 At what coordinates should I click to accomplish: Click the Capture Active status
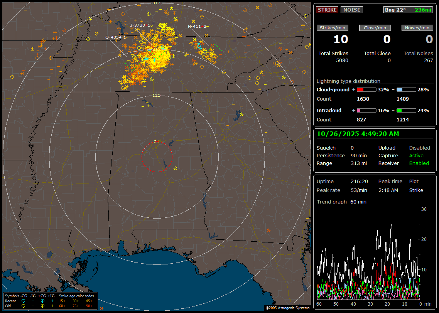[x=416, y=155]
